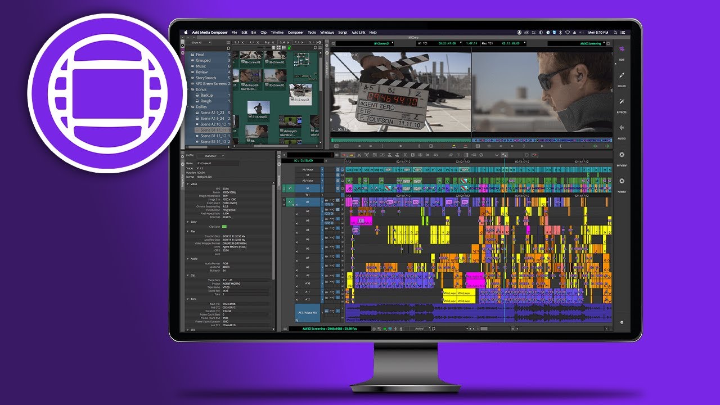Open the Composer menu
The image size is (720, 405).
295,33
